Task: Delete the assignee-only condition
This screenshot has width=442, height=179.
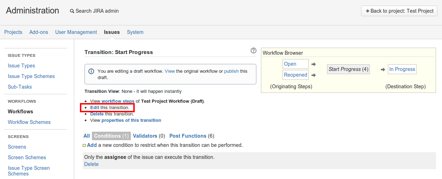Action: (91, 164)
